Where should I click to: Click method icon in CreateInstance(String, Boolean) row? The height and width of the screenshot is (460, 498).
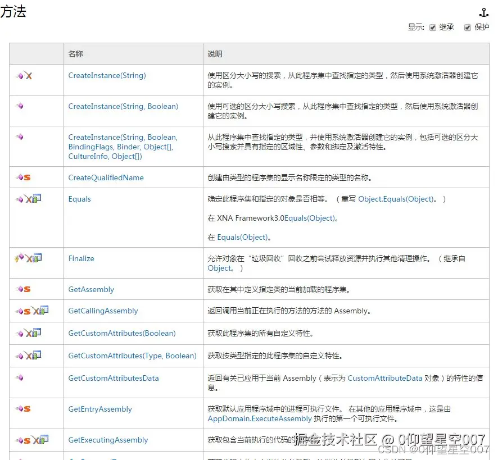pos(20,106)
